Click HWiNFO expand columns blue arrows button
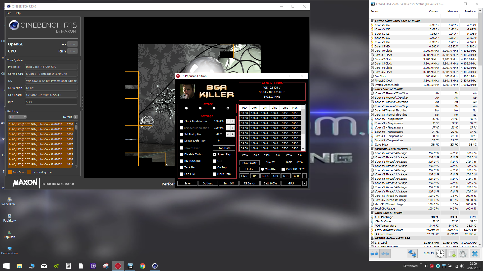Screen dimensions: 483x271 (374, 254)
